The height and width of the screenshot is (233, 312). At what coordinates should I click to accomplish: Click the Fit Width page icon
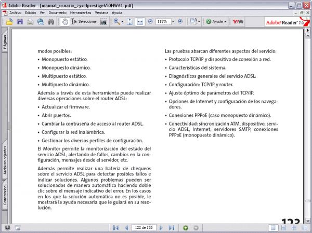click(x=140, y=22)
